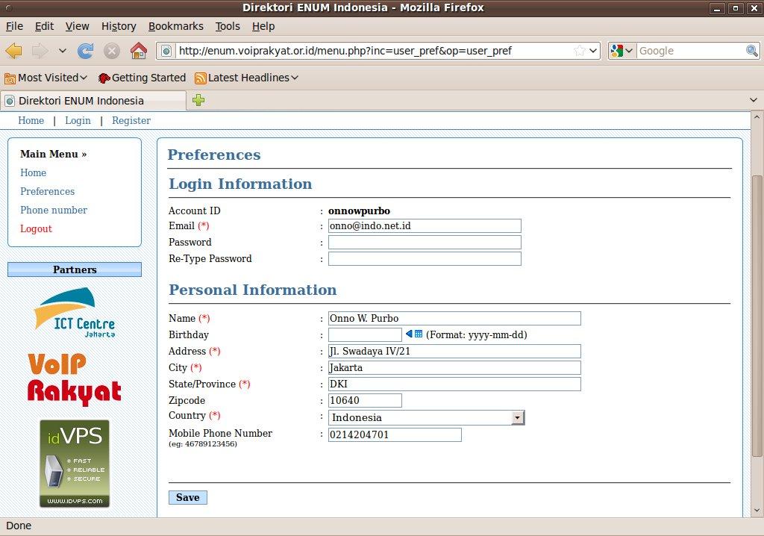
Task: Switch to the Direktori ENUM Indonesia tab
Action: [x=93, y=101]
